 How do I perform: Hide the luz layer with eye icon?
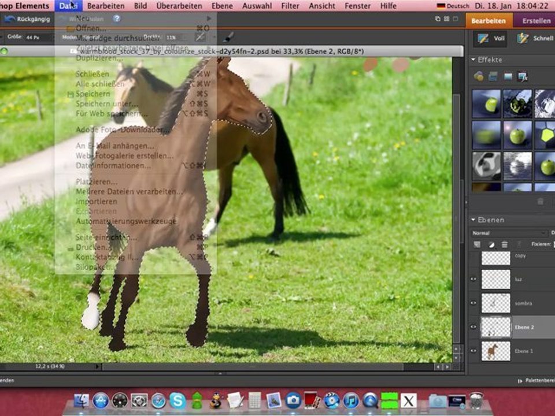coord(473,279)
